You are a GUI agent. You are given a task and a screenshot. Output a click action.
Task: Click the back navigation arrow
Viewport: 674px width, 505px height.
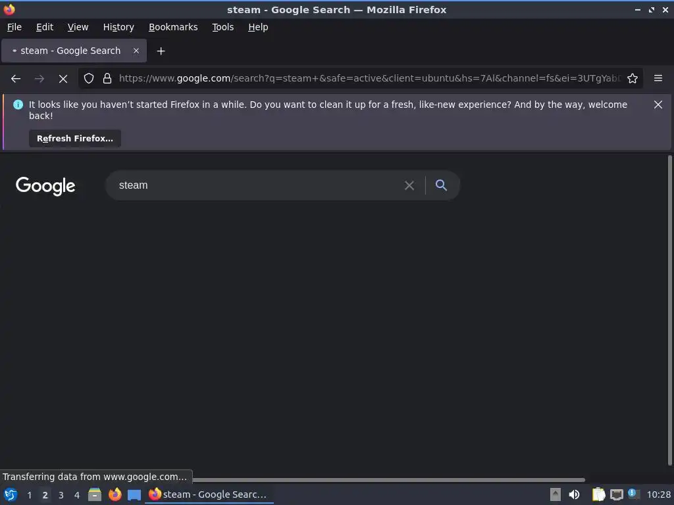coord(16,79)
